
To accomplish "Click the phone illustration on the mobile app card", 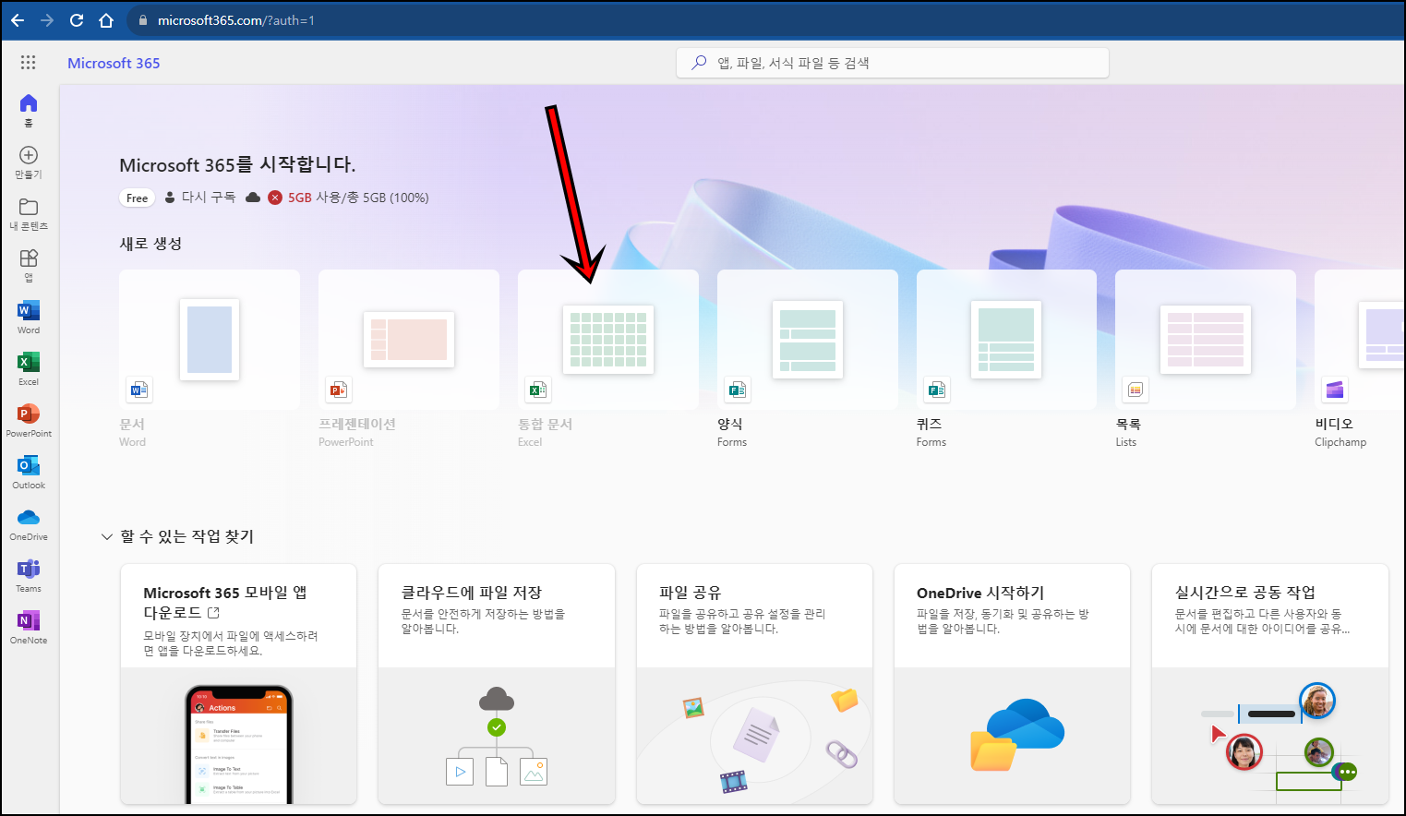I will (239, 744).
